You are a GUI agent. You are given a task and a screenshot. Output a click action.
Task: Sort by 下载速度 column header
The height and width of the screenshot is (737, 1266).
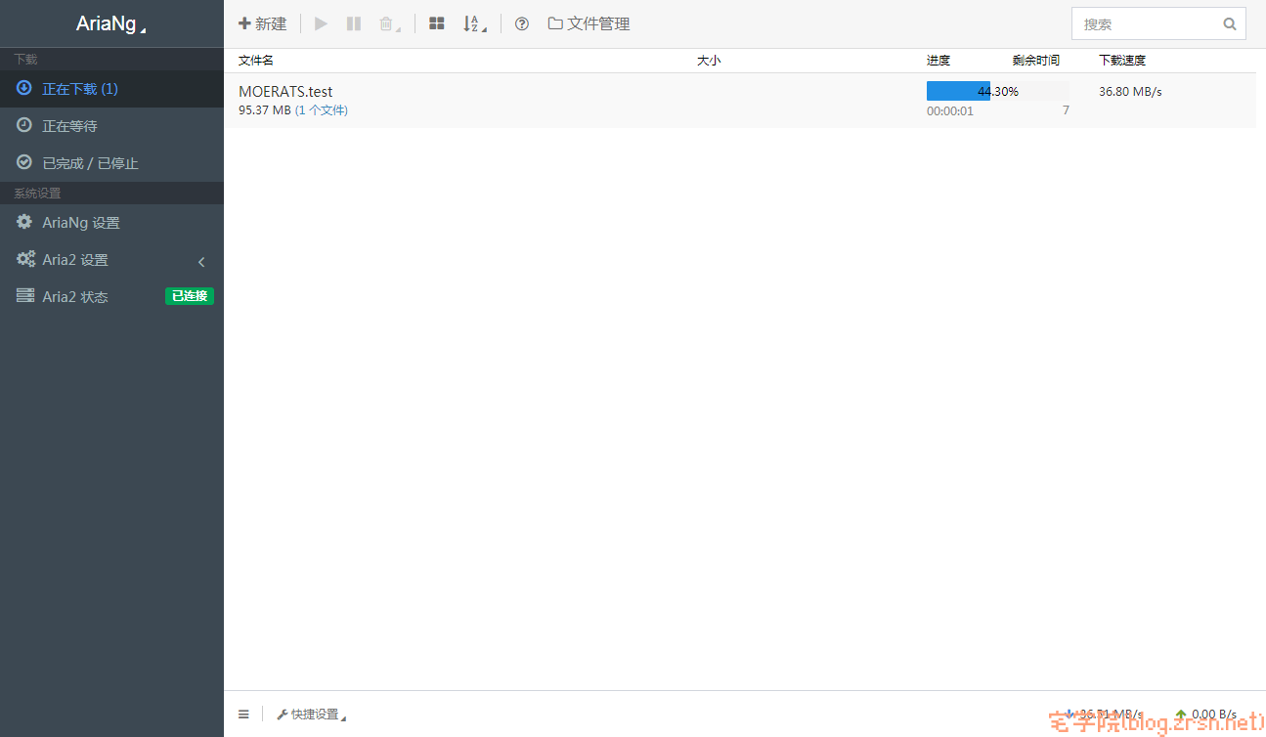pos(1122,61)
